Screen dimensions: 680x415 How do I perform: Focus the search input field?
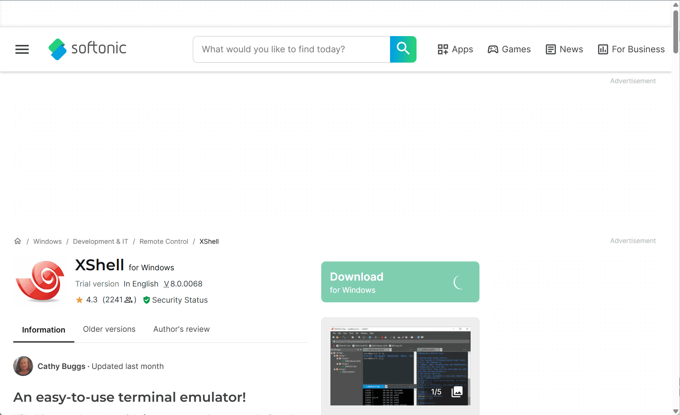(291, 49)
